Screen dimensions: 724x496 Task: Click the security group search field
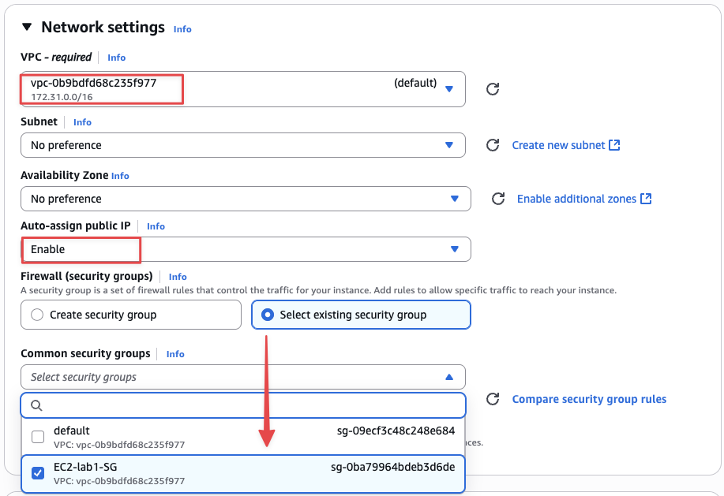click(243, 405)
